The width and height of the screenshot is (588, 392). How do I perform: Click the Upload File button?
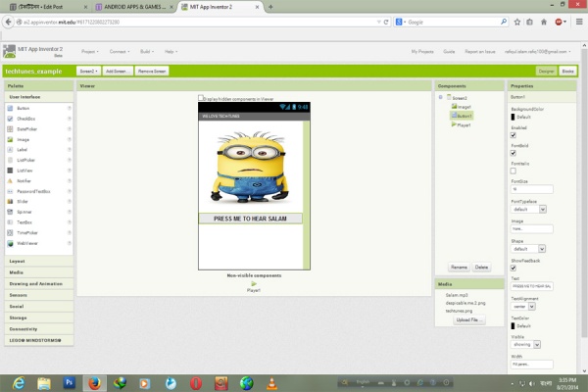[x=468, y=319]
